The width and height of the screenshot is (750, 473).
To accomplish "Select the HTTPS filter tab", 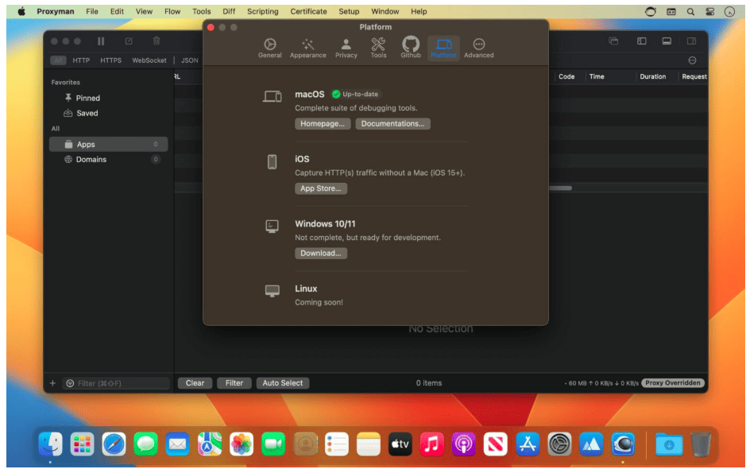I will [x=110, y=60].
